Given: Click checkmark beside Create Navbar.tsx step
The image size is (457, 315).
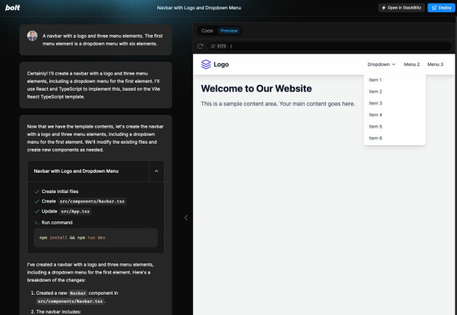Looking at the screenshot, I should point(37,201).
